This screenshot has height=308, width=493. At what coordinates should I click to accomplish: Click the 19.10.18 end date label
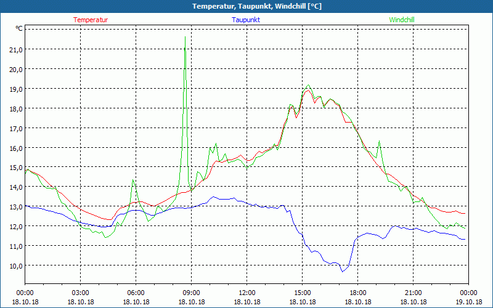(x=468, y=302)
